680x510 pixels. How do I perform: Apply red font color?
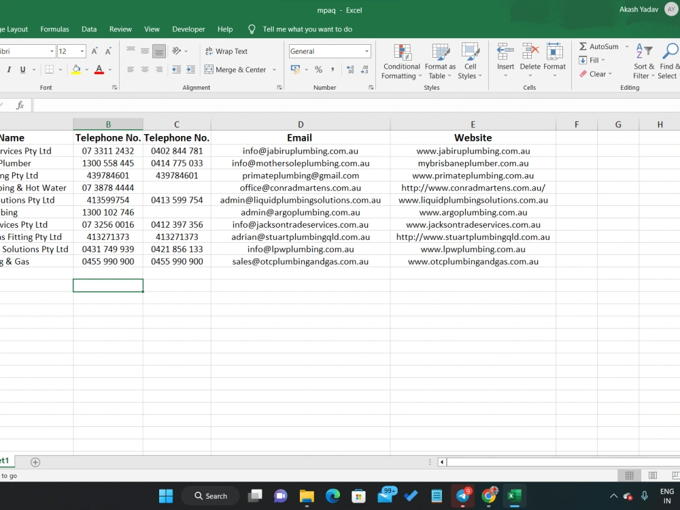tap(99, 69)
